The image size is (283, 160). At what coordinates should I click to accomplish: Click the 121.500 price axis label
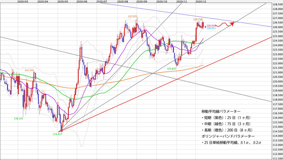point(278,68)
